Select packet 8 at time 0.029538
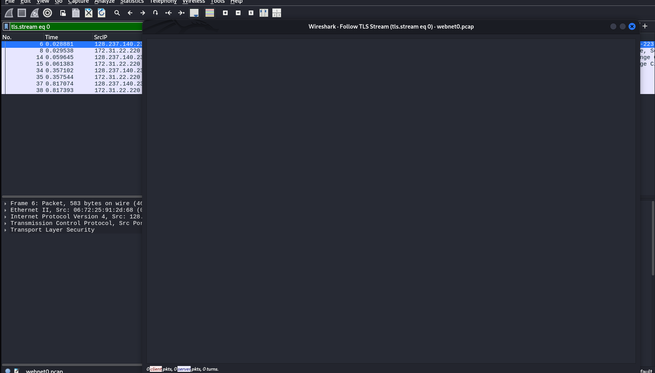 point(72,51)
